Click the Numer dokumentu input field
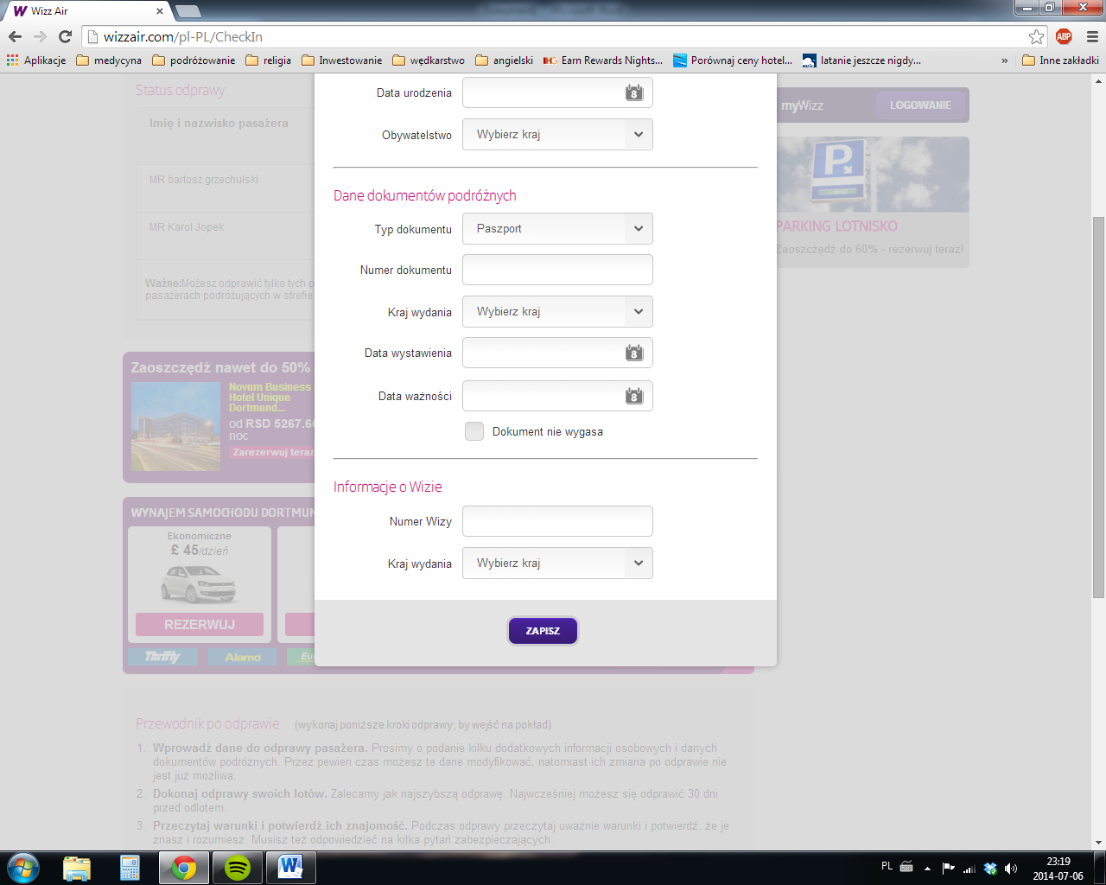Screen dimensions: 1106x885 coord(557,270)
